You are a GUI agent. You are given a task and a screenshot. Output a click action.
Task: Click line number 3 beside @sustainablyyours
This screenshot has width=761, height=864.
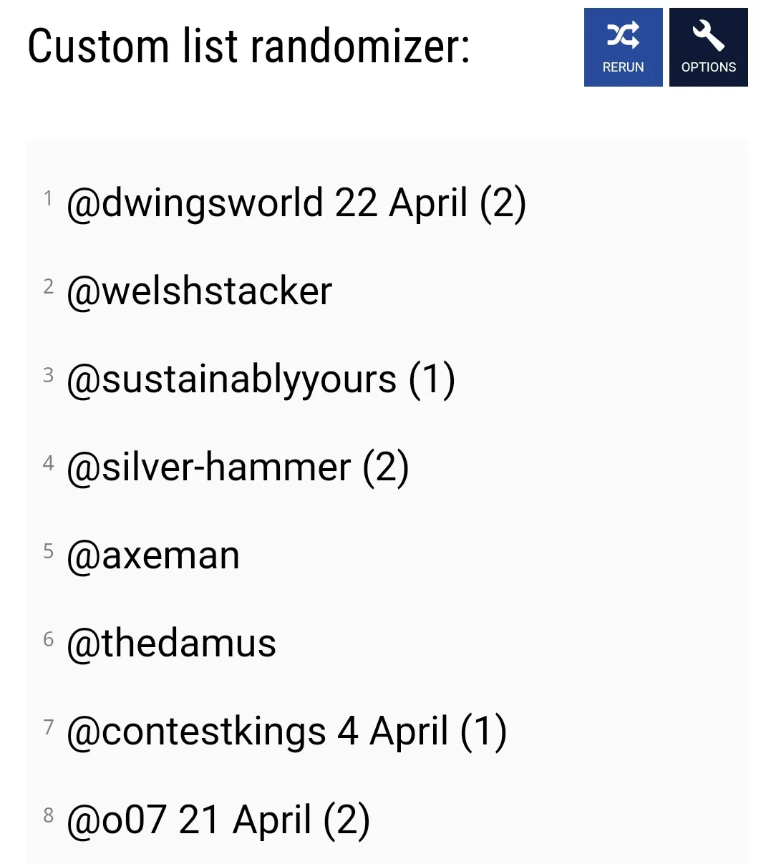(48, 374)
